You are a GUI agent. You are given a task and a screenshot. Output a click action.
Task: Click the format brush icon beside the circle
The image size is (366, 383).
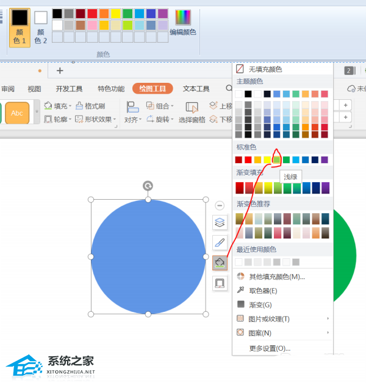click(220, 242)
